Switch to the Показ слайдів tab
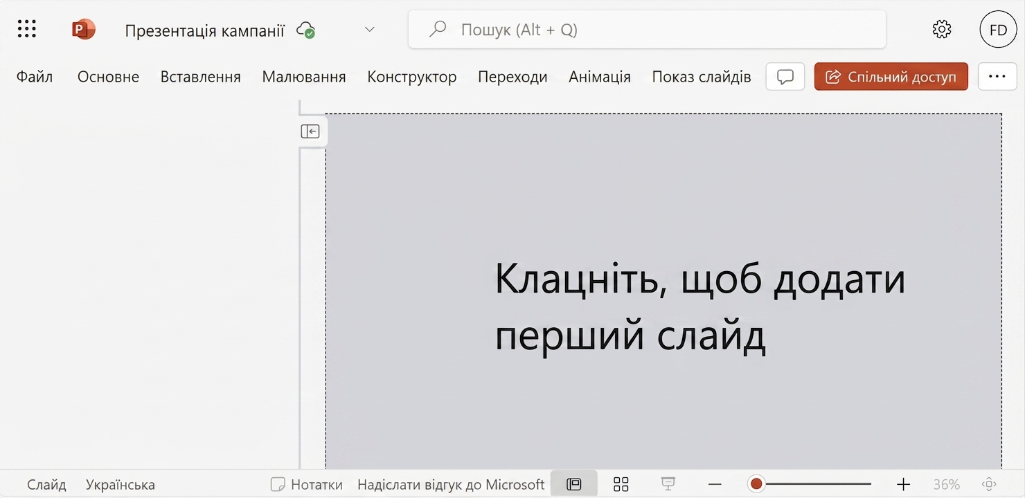Image resolution: width=1025 pixels, height=498 pixels. click(x=702, y=77)
